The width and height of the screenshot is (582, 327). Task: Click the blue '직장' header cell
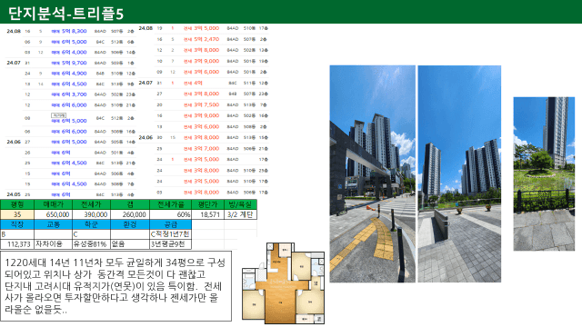click(17, 224)
